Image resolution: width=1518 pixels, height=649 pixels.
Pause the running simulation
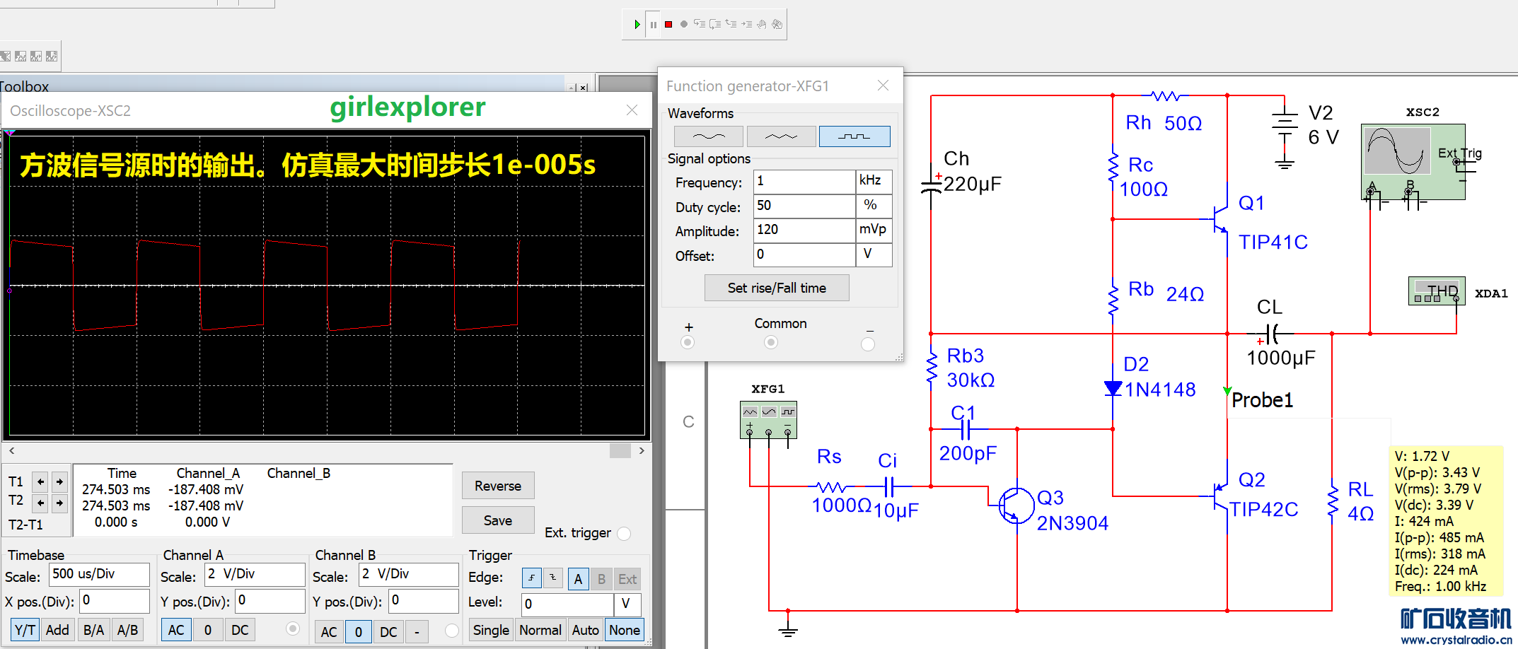pyautogui.click(x=653, y=25)
